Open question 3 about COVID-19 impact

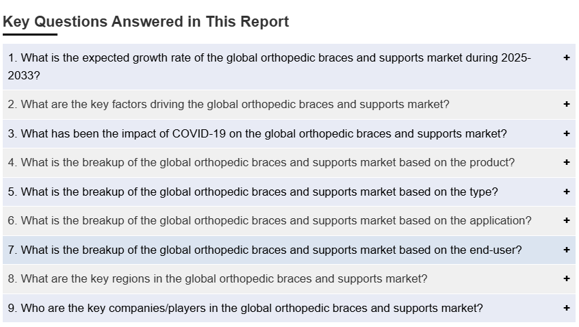[257, 134]
